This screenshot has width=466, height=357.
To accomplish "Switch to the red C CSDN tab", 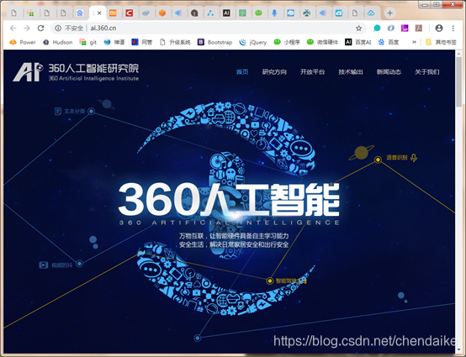I will click(x=129, y=13).
